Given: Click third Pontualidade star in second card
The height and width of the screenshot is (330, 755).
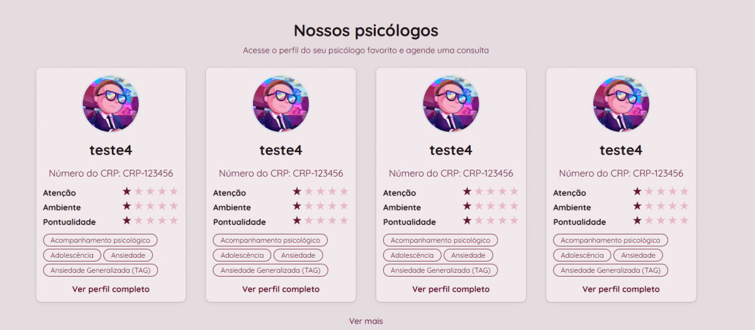Looking at the screenshot, I should [x=321, y=221].
